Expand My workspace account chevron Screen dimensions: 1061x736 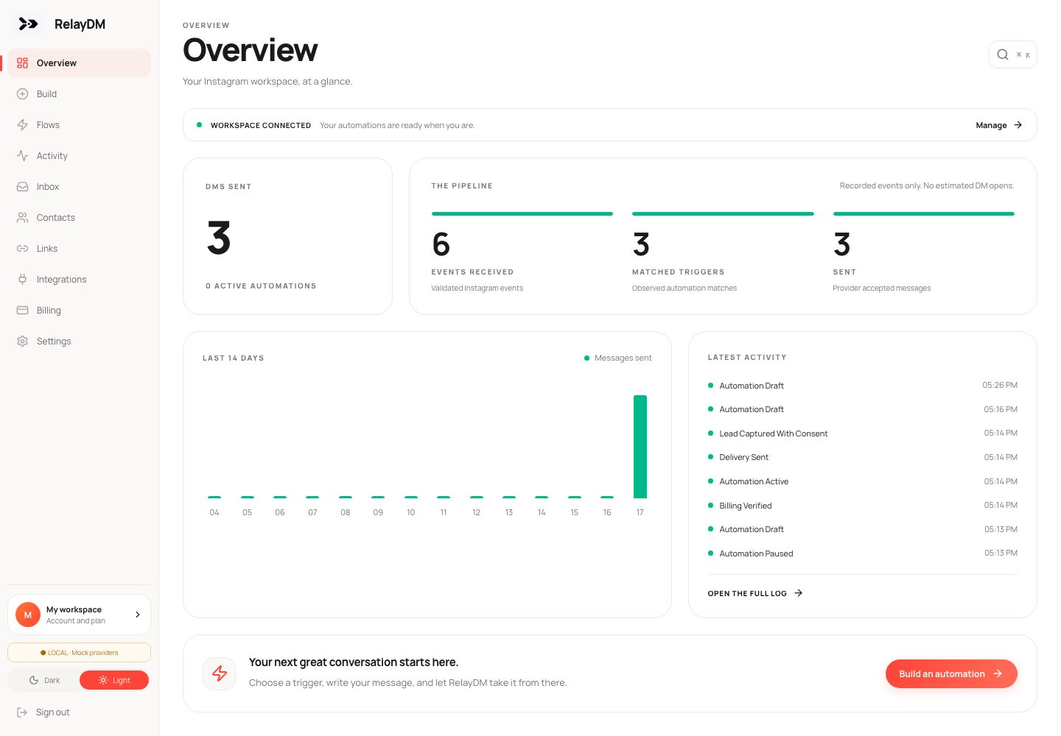point(138,615)
